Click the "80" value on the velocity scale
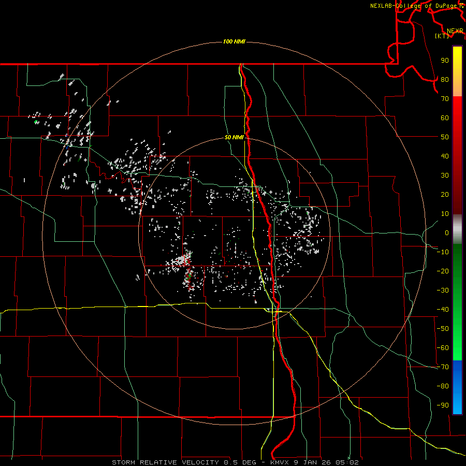 (x=445, y=80)
